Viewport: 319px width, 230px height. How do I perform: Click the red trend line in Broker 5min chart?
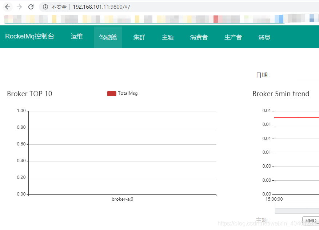coord(296,117)
